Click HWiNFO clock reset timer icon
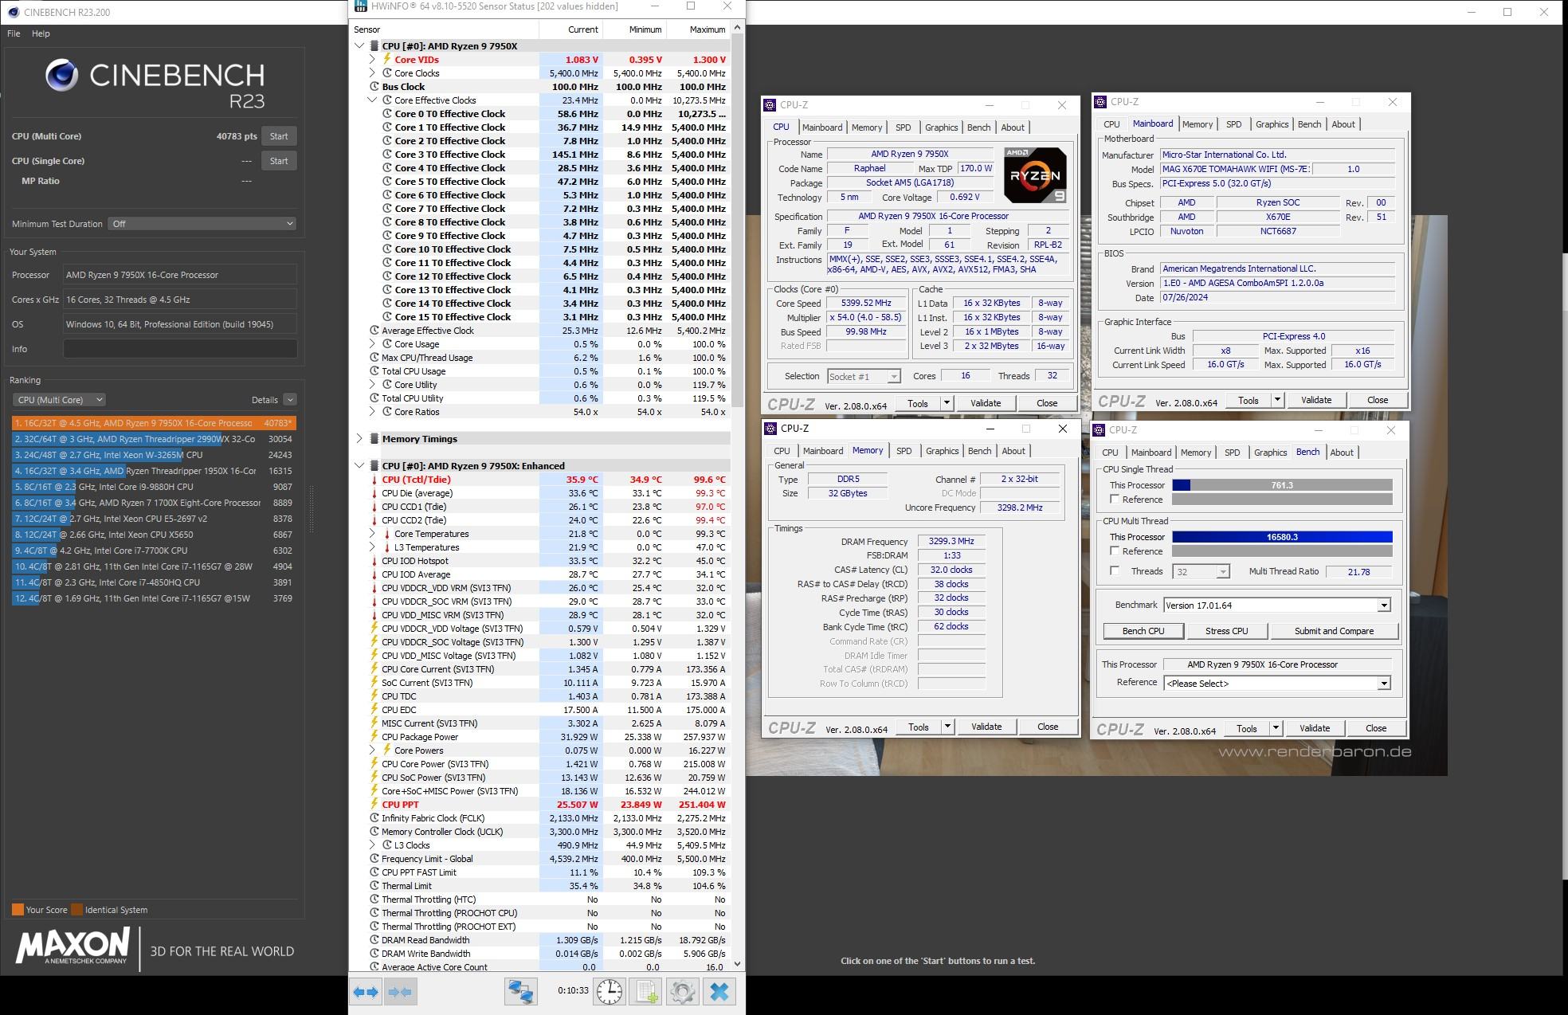1568x1015 pixels. [x=610, y=992]
